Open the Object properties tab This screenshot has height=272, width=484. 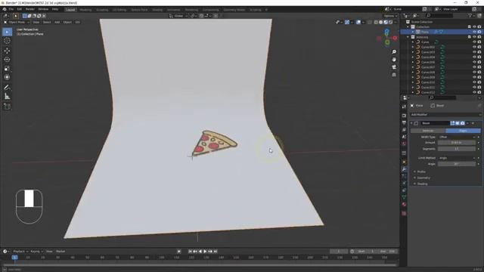(x=404, y=162)
